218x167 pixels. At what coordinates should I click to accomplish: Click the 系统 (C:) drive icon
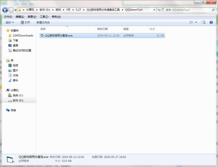[x=10, y=95]
